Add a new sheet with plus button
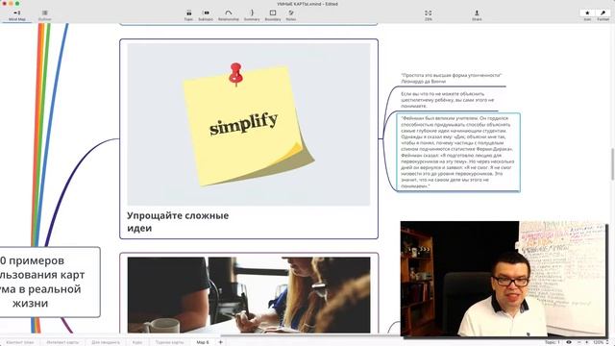The width and height of the screenshot is (615, 346). point(220,342)
